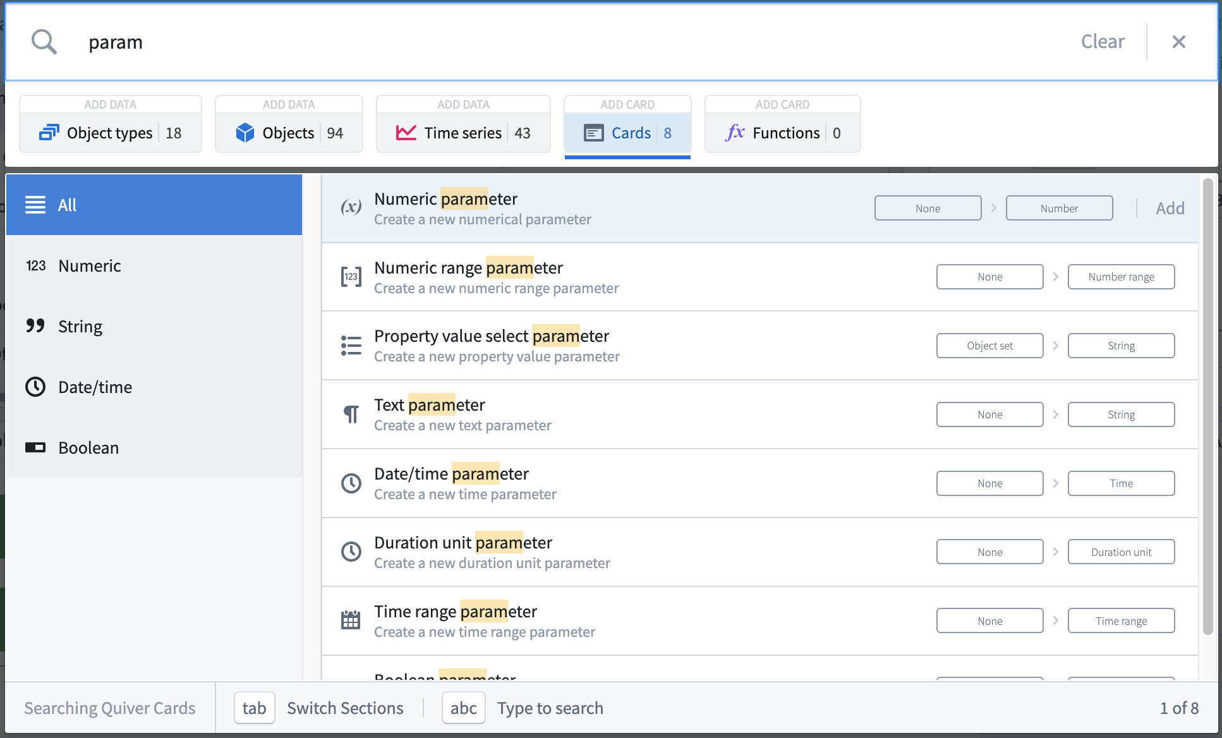This screenshot has width=1222, height=738.
Task: Select the Numeric range parameter result
Action: 760,277
